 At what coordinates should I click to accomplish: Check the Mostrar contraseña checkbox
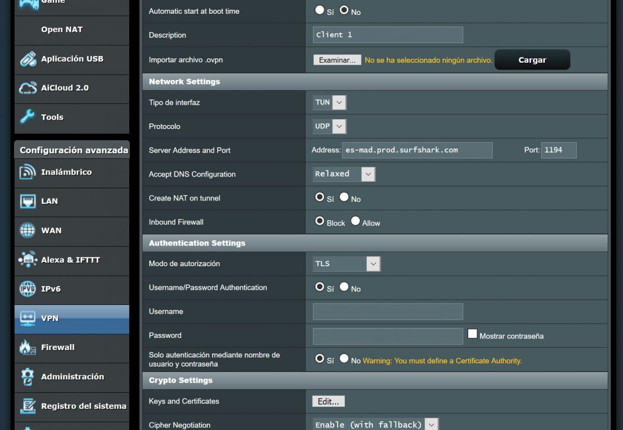[472, 334]
